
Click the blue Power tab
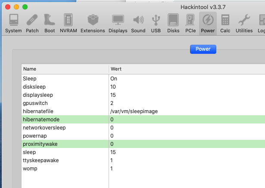(x=203, y=49)
